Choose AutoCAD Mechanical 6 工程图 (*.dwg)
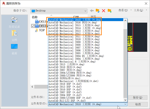 point(86,61)
